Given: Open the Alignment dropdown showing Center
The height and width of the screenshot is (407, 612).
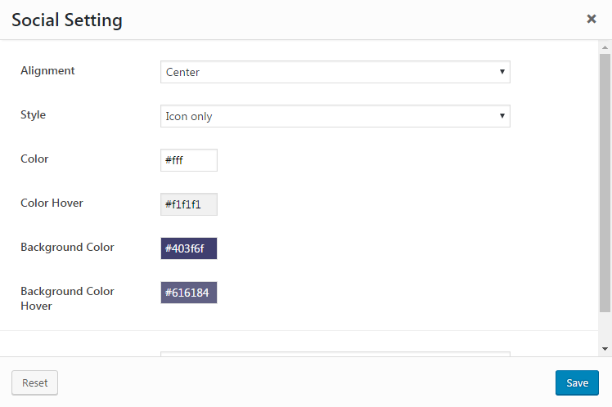Looking at the screenshot, I should pos(335,72).
